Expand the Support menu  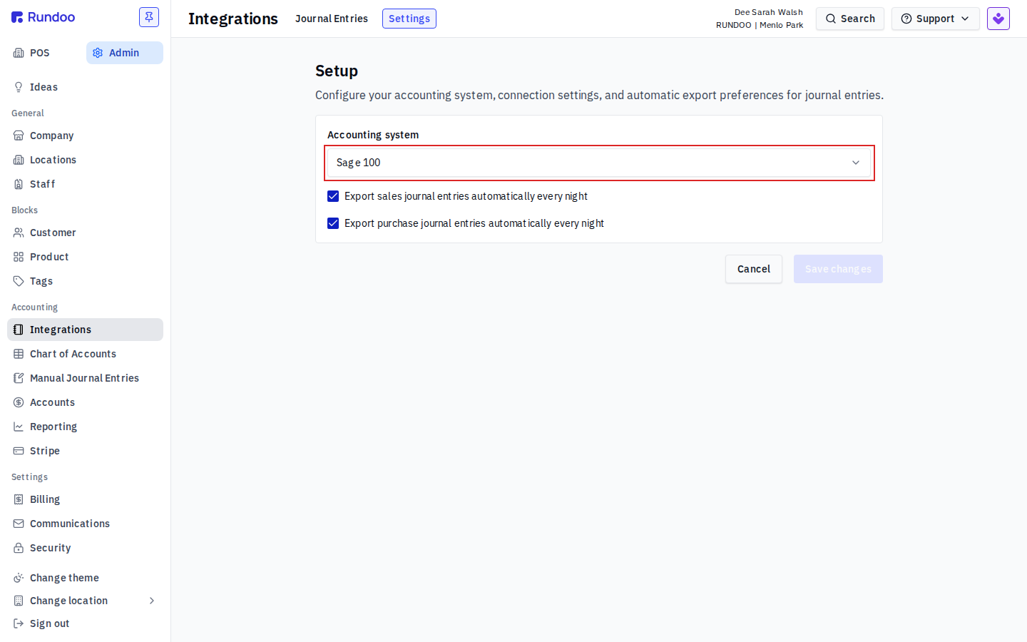coord(935,19)
